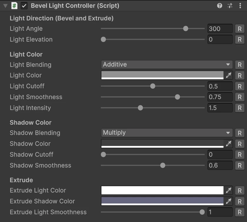Image resolution: width=247 pixels, height=222 pixels.
Task: Reset Light Smoothness with its R button
Action: [x=240, y=97]
